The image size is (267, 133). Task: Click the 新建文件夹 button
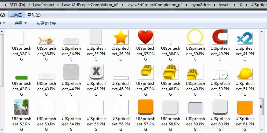click(x=46, y=23)
